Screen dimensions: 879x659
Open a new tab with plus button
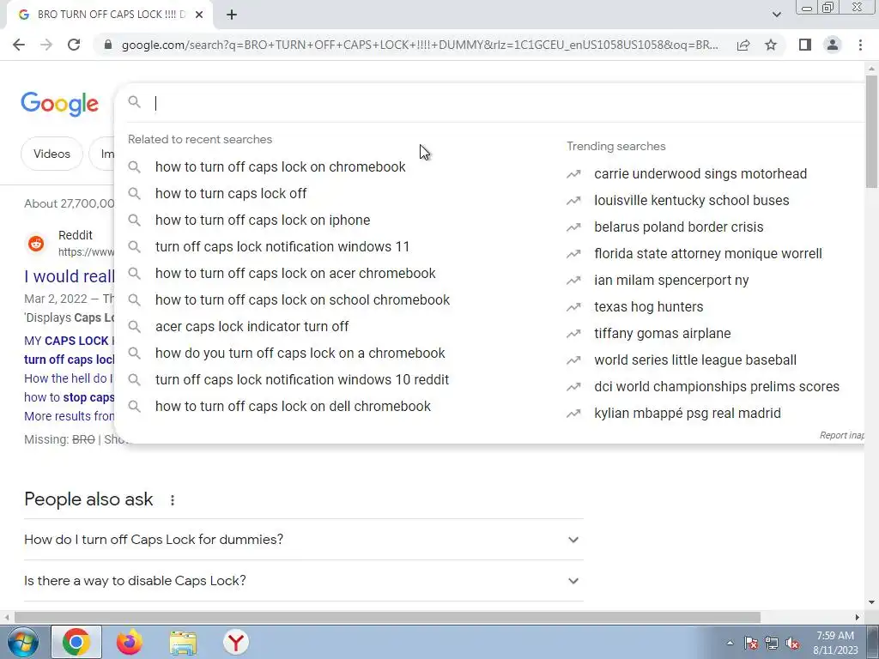[x=232, y=15]
